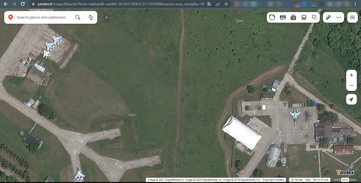Show public transport layer
361x183 pixels.
tap(304, 17)
